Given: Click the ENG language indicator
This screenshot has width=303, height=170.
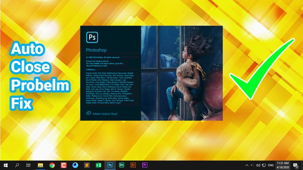Looking at the screenshot, I should [x=271, y=165].
